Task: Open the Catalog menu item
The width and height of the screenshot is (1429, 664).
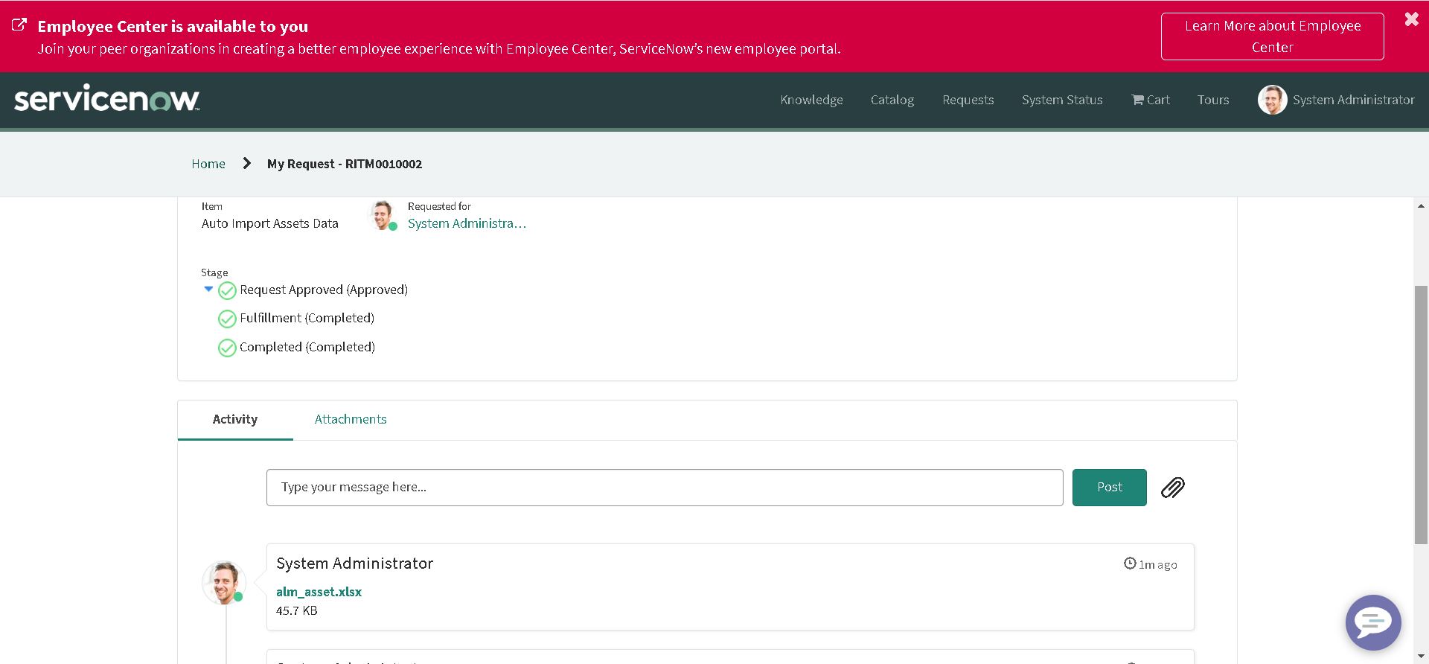Action: 892,100
